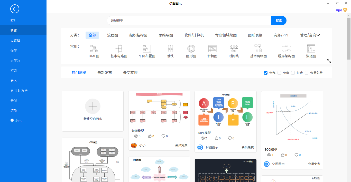
Task: Click the expand arrows icon below 泳道图
Action: [329, 61]
